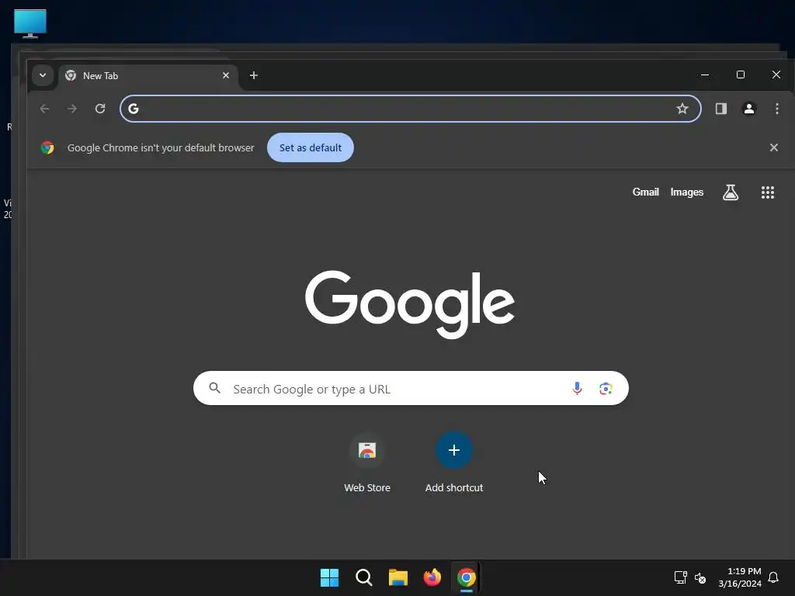Open Windows Start menu

tap(329, 577)
